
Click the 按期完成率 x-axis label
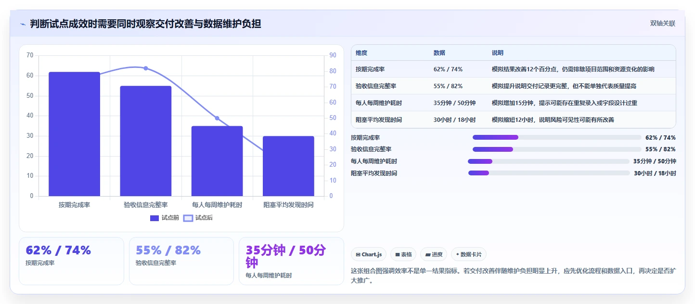(x=74, y=205)
